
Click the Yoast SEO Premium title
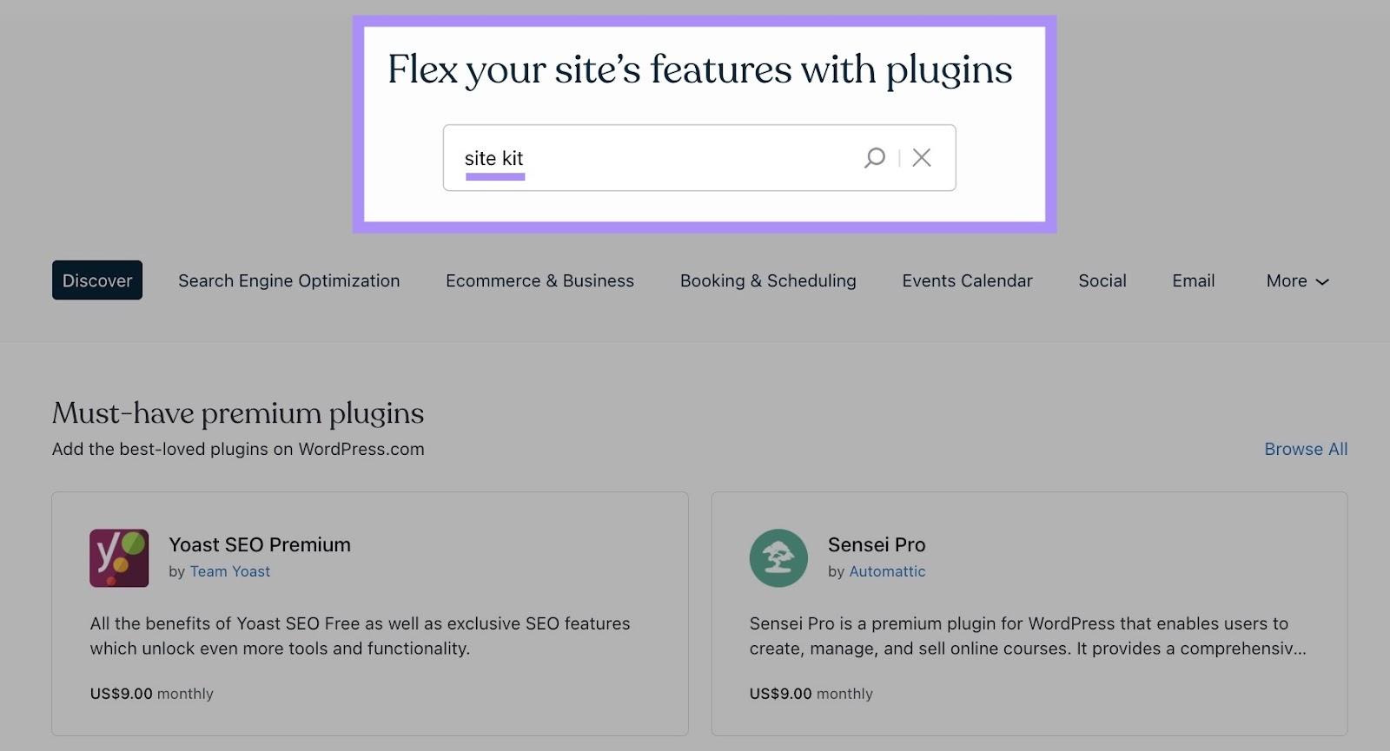pyautogui.click(x=260, y=544)
